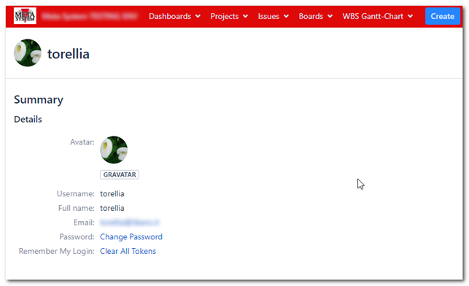Click the Meta System logo icon
The height and width of the screenshot is (286, 469).
[x=25, y=16]
